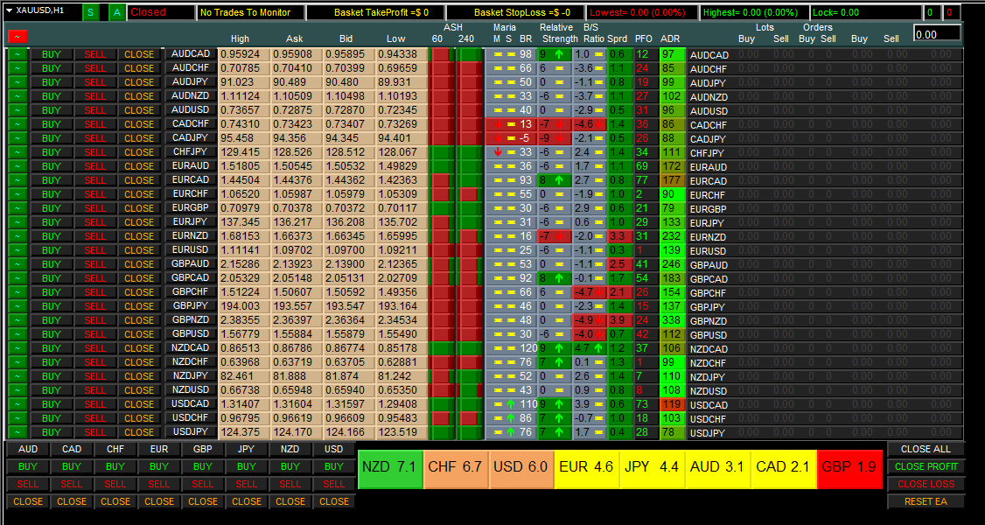Image resolution: width=985 pixels, height=525 pixels.
Task: Select the JPY currency basket button
Action: (247, 449)
